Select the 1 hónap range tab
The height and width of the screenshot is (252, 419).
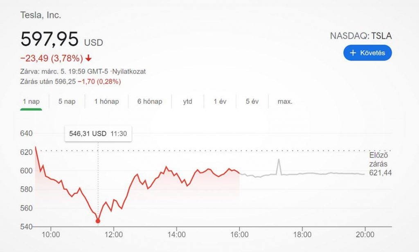(106, 101)
